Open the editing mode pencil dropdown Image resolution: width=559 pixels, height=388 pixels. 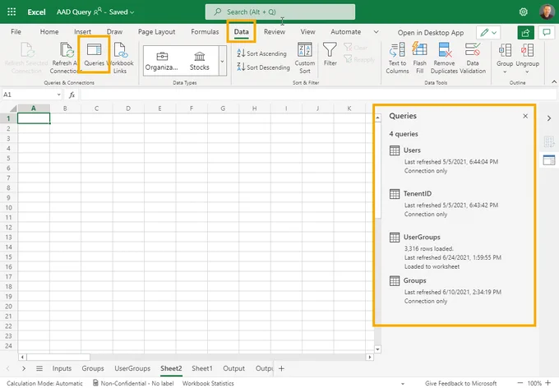coord(488,32)
